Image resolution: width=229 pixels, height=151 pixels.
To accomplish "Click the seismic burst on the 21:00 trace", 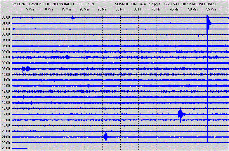I will [x=106, y=137].
